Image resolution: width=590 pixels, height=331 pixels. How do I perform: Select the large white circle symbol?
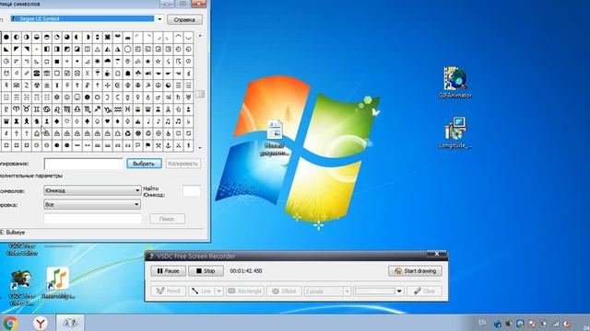point(128,49)
